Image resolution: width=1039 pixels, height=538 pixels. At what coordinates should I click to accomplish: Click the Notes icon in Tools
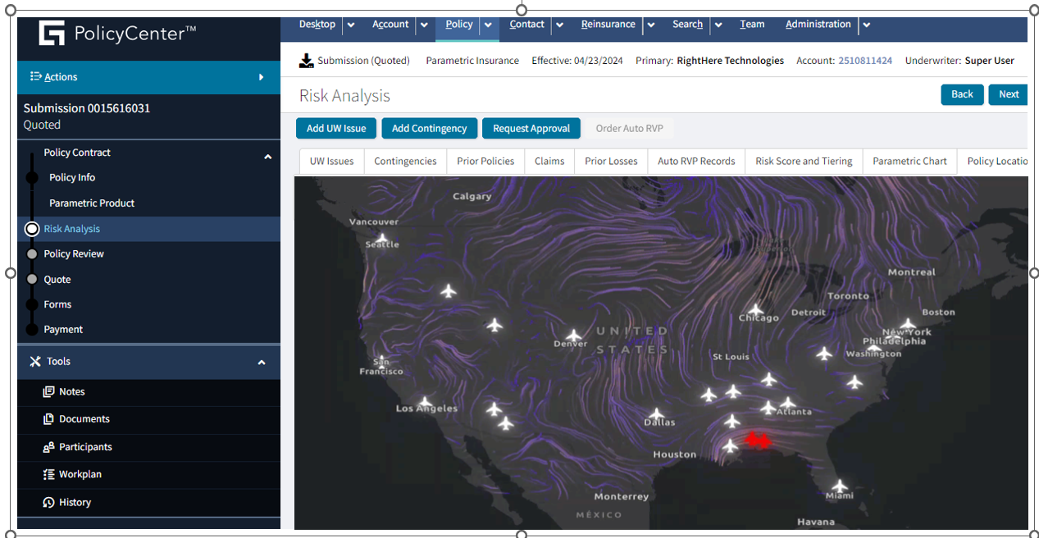(48, 392)
